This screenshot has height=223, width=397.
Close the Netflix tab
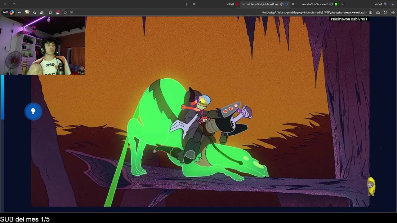(x=194, y=4)
